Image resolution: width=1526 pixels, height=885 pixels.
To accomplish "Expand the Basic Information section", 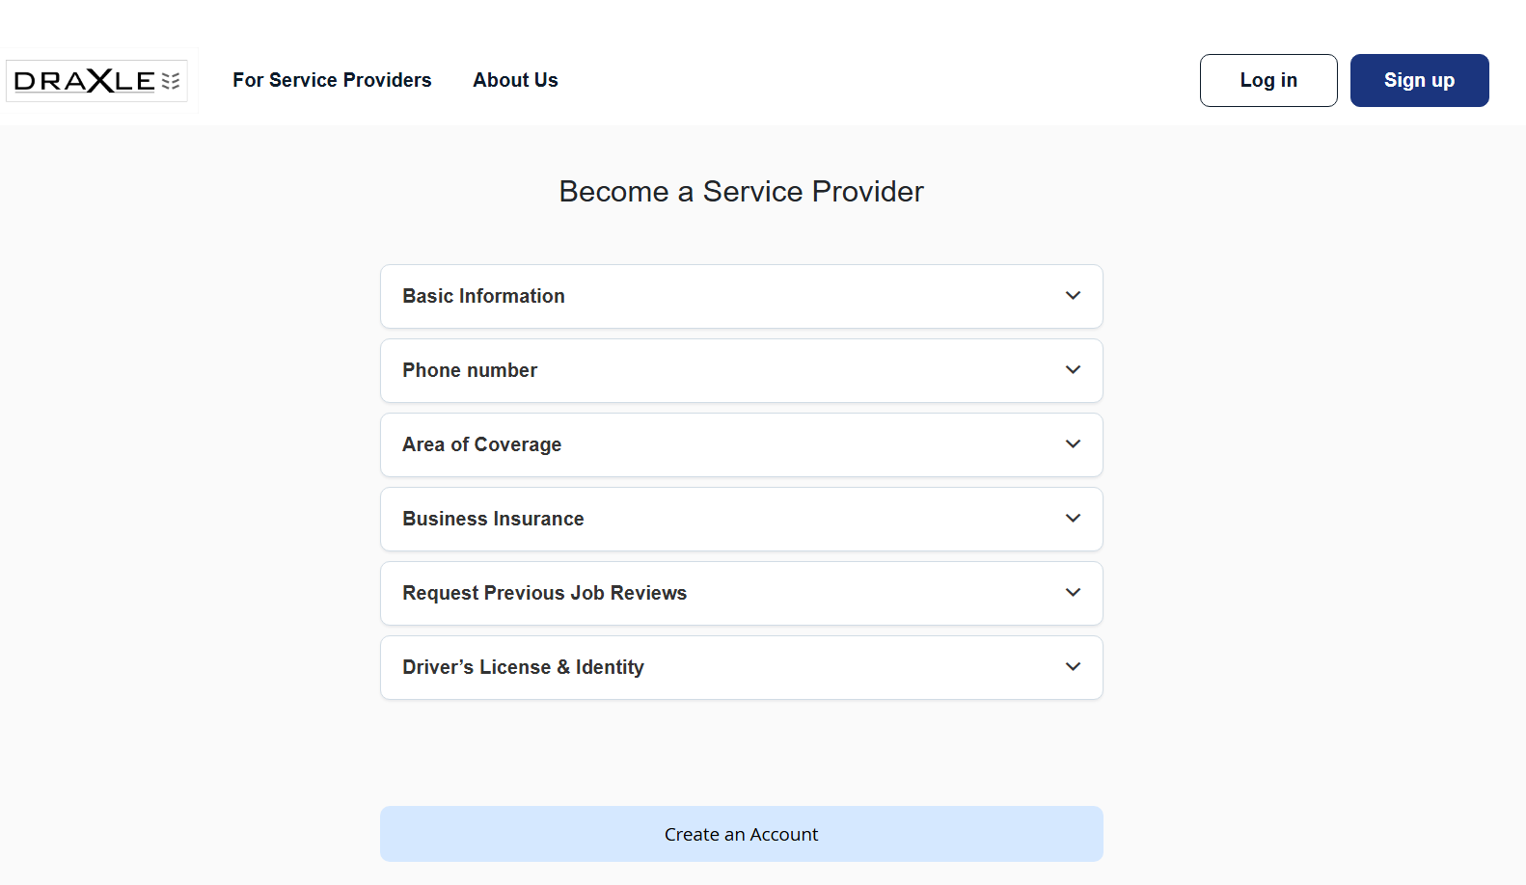I will click(741, 296).
